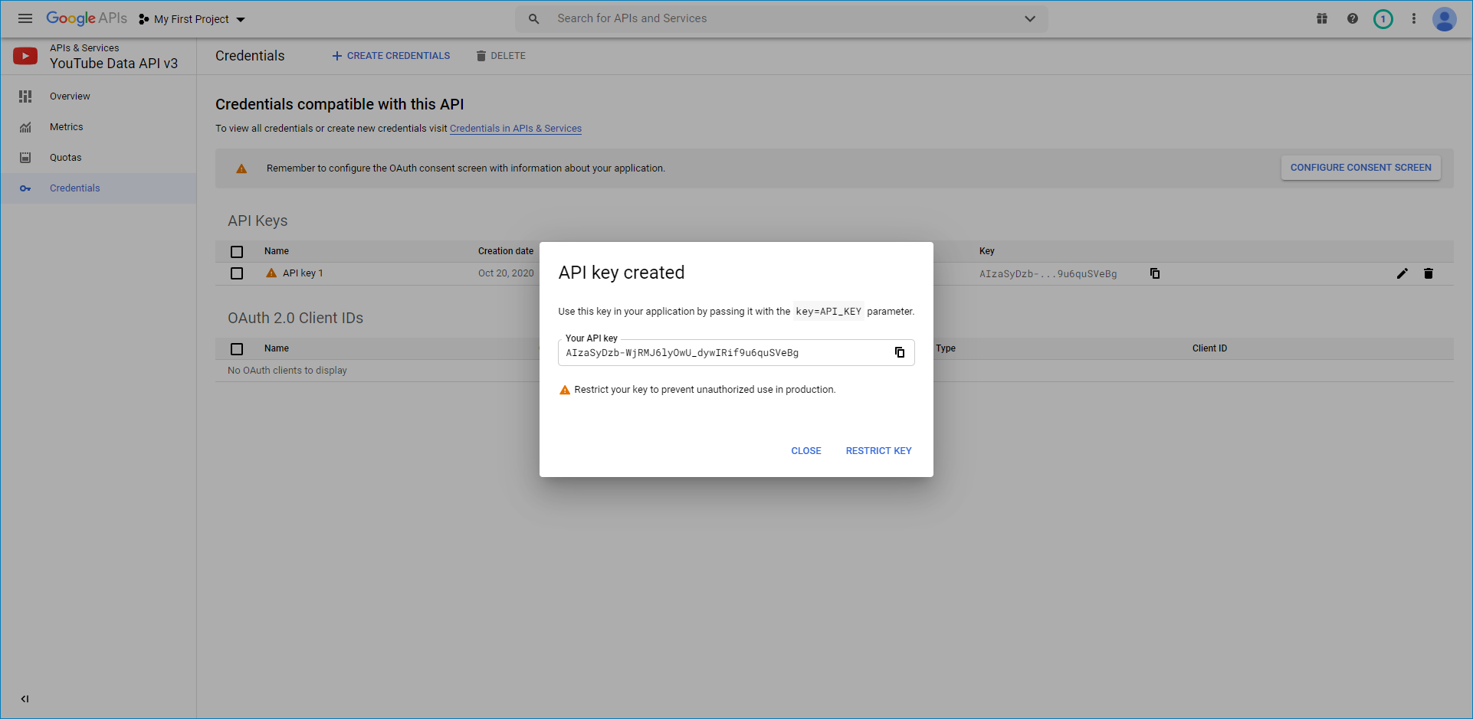1473x719 pixels.
Task: Select all API keys with header checkbox
Action: [x=237, y=251]
